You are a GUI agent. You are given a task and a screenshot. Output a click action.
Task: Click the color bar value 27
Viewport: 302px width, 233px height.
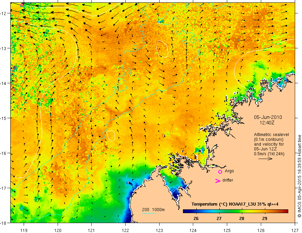tap(219, 219)
